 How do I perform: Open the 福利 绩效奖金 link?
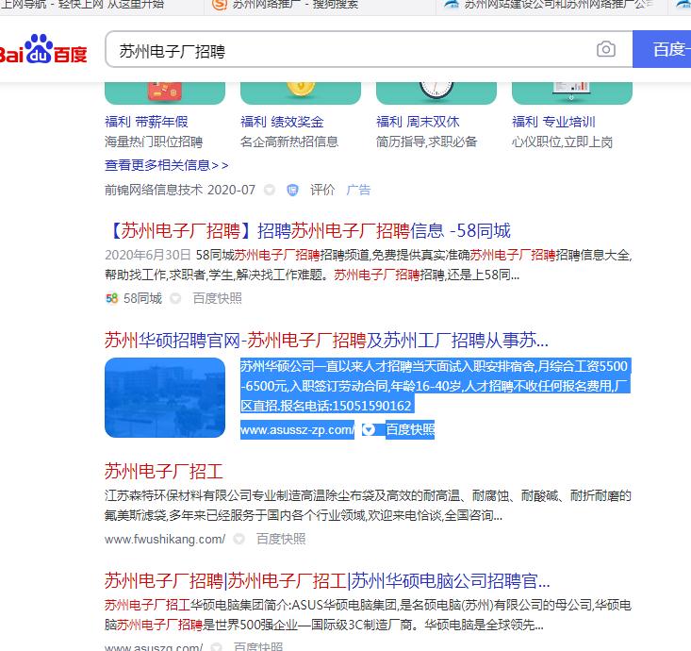(x=282, y=122)
